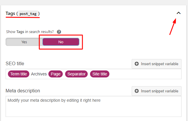The height and width of the screenshot is (121, 188).
Task: Focus the Meta description text area
Action: (94, 106)
